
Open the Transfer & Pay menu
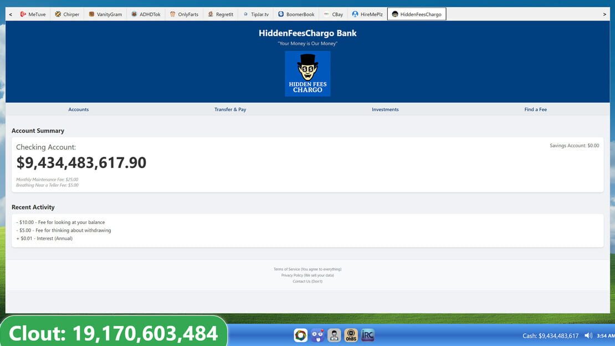[230, 110]
